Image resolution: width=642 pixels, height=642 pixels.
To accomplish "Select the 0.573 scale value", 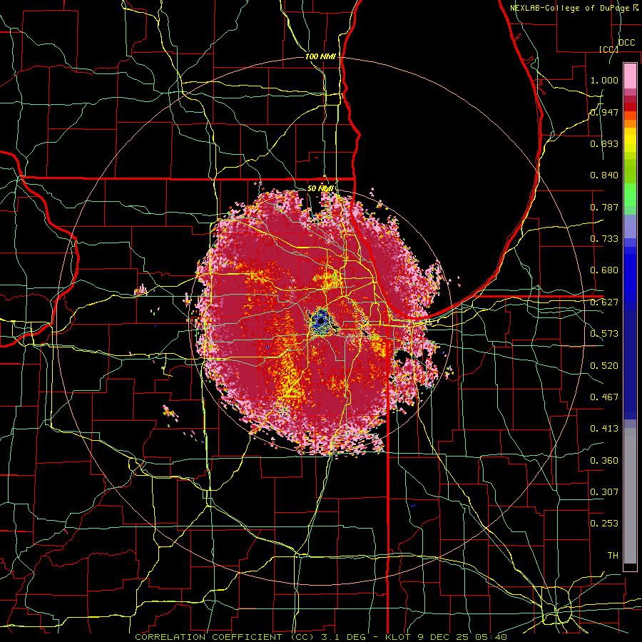I will point(604,334).
